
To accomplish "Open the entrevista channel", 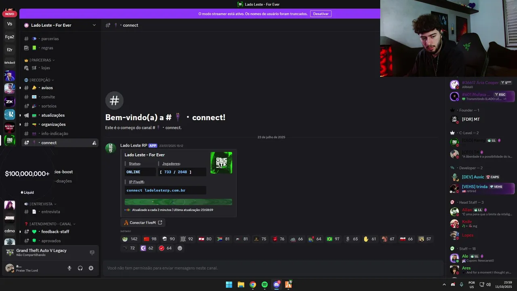I will [60, 212].
